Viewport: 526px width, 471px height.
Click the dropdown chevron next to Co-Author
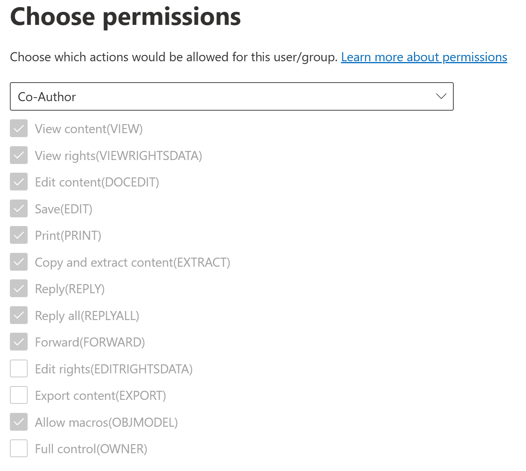click(x=441, y=96)
